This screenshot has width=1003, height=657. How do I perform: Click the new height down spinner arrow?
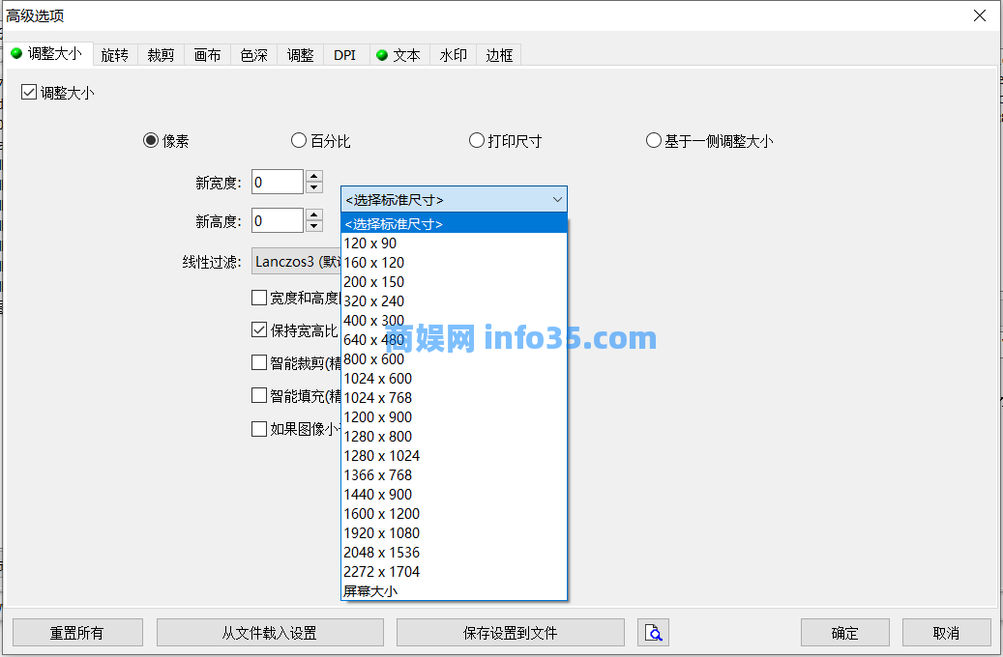coord(313,227)
